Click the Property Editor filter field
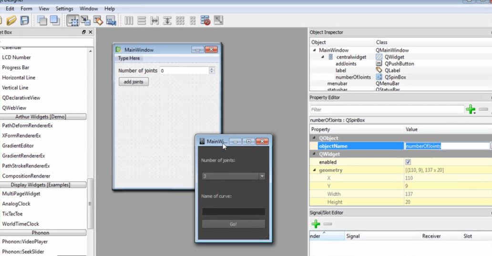 click(x=387, y=109)
